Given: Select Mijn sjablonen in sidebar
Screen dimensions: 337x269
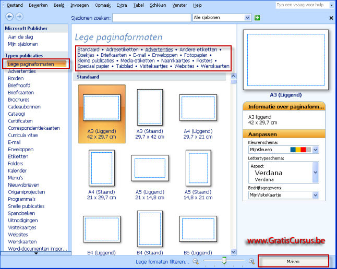Looking at the screenshot, I should point(23,44).
